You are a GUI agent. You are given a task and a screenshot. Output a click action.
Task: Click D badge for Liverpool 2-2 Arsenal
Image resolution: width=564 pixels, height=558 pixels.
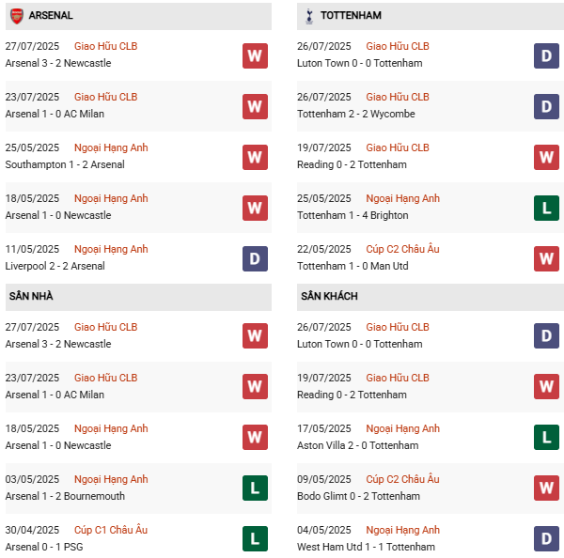(x=255, y=258)
